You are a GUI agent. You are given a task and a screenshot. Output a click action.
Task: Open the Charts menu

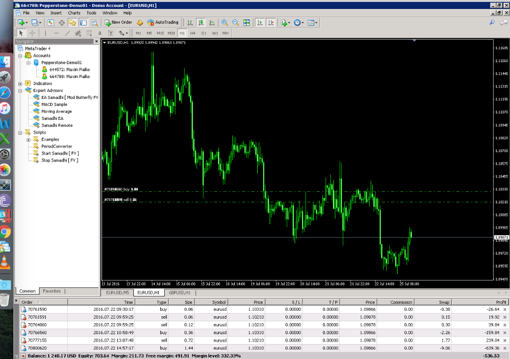74,13
